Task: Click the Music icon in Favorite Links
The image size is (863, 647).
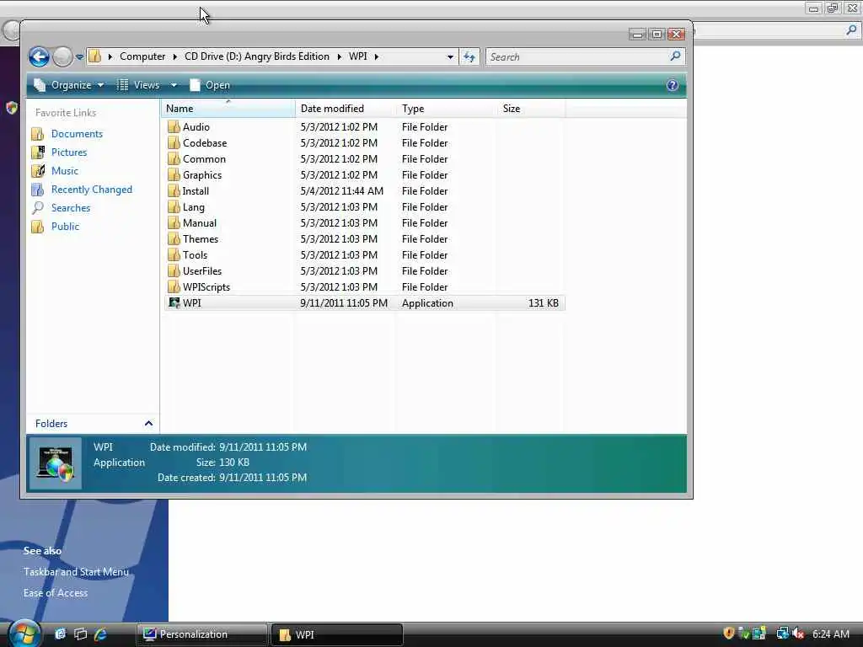Action: (x=37, y=171)
